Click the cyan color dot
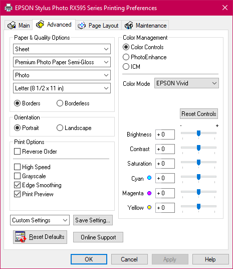Image resolution: width=233 pixels, height=269 pixels. pos(149,178)
